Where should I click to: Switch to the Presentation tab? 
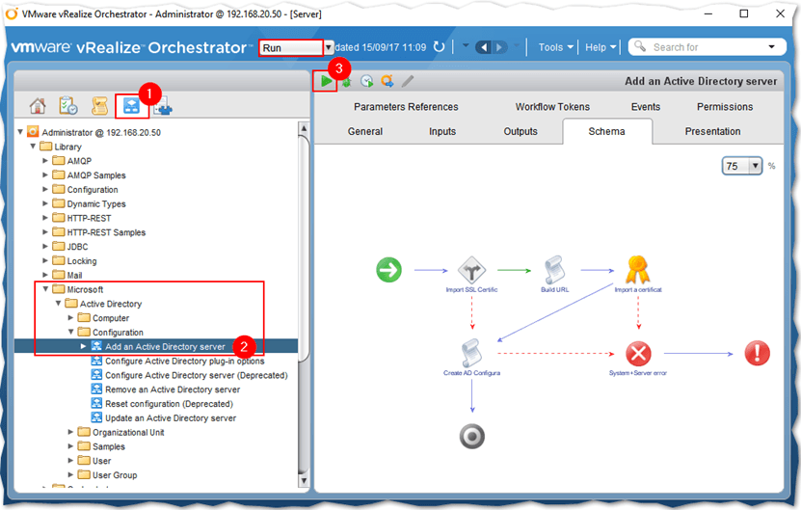[x=712, y=131]
